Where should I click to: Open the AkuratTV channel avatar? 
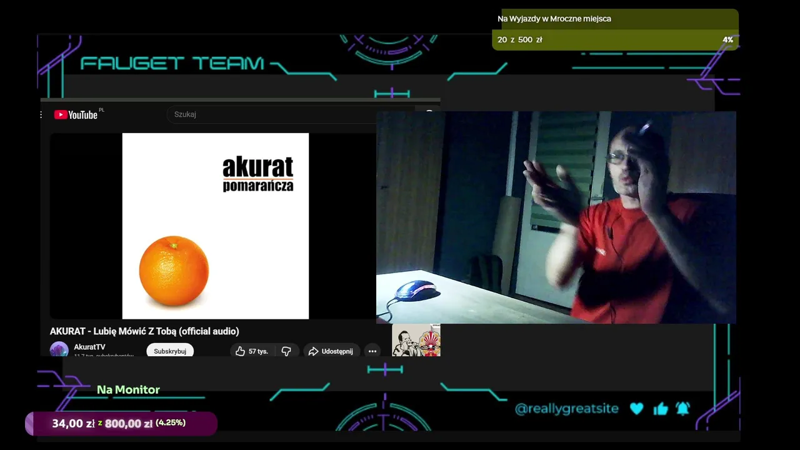point(59,349)
